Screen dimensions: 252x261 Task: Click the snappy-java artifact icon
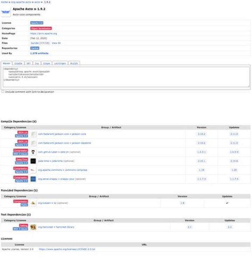click(33, 179)
